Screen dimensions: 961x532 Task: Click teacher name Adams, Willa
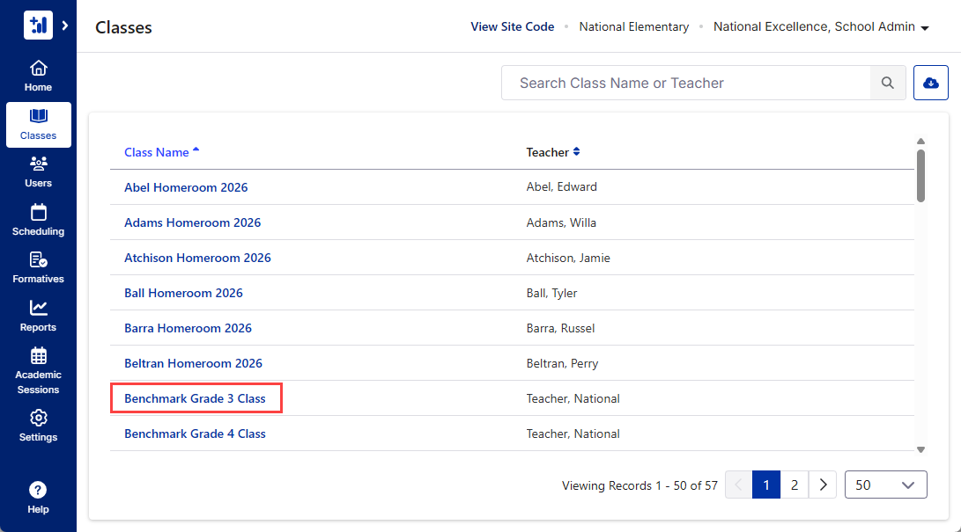coord(561,222)
